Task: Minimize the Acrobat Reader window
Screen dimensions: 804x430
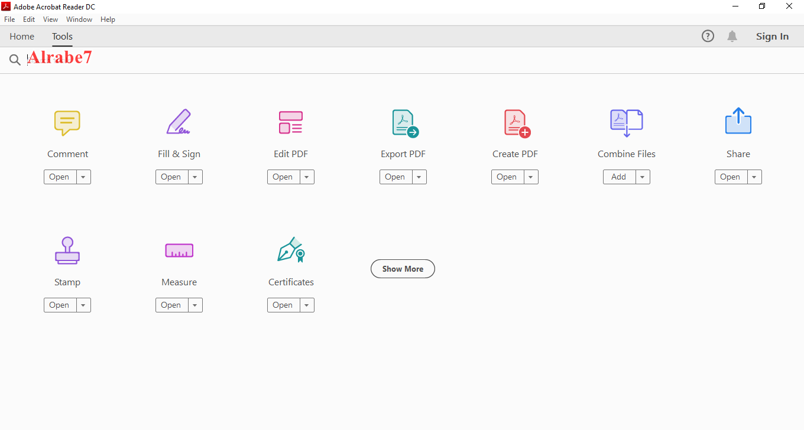Action: 735,6
